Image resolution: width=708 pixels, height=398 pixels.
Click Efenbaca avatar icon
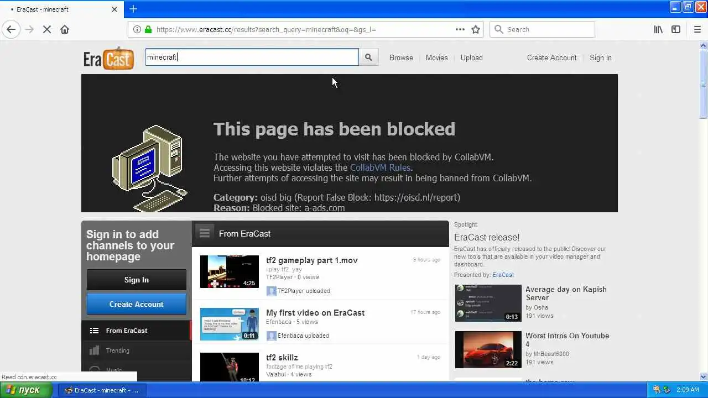pos(271,336)
